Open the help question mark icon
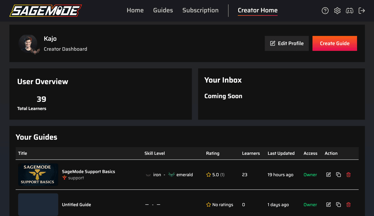 325,11
